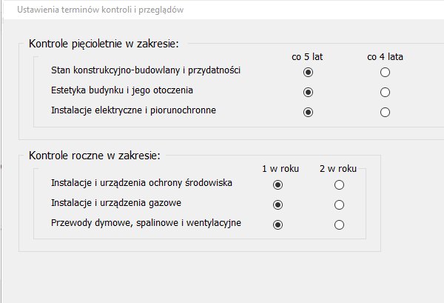Set Przewody dymowe inspection to '2 w roku'

pos(339,224)
